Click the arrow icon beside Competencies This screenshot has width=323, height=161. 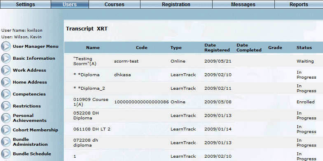pyautogui.click(x=6, y=94)
